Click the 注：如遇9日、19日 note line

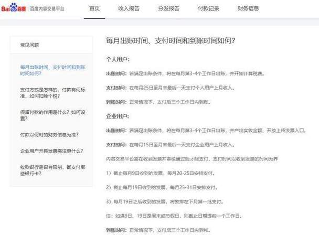175,216
